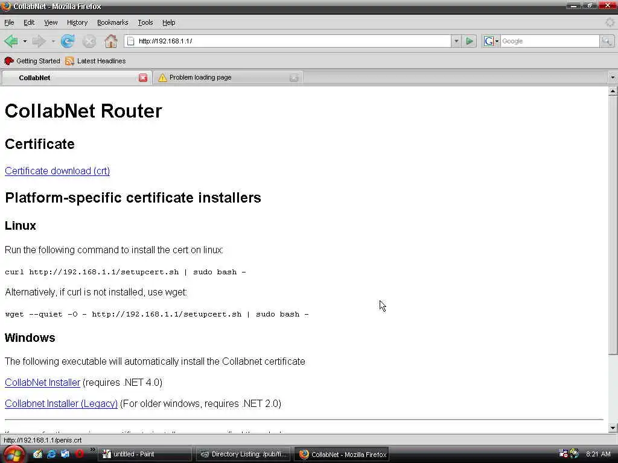The height and width of the screenshot is (463, 618).
Task: Open the File menu
Action: pos(9,22)
